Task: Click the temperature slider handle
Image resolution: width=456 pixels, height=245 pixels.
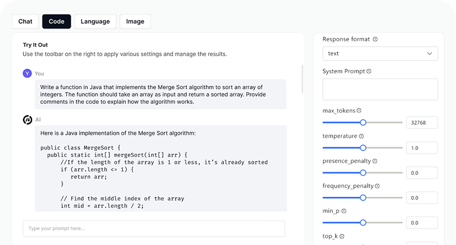Action: coord(363,148)
